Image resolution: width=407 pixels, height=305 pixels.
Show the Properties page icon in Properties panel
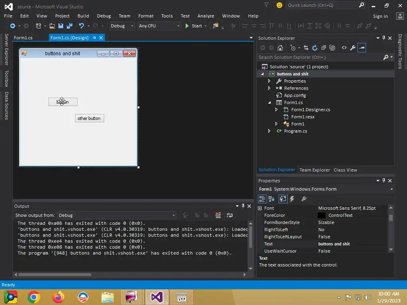click(283, 199)
